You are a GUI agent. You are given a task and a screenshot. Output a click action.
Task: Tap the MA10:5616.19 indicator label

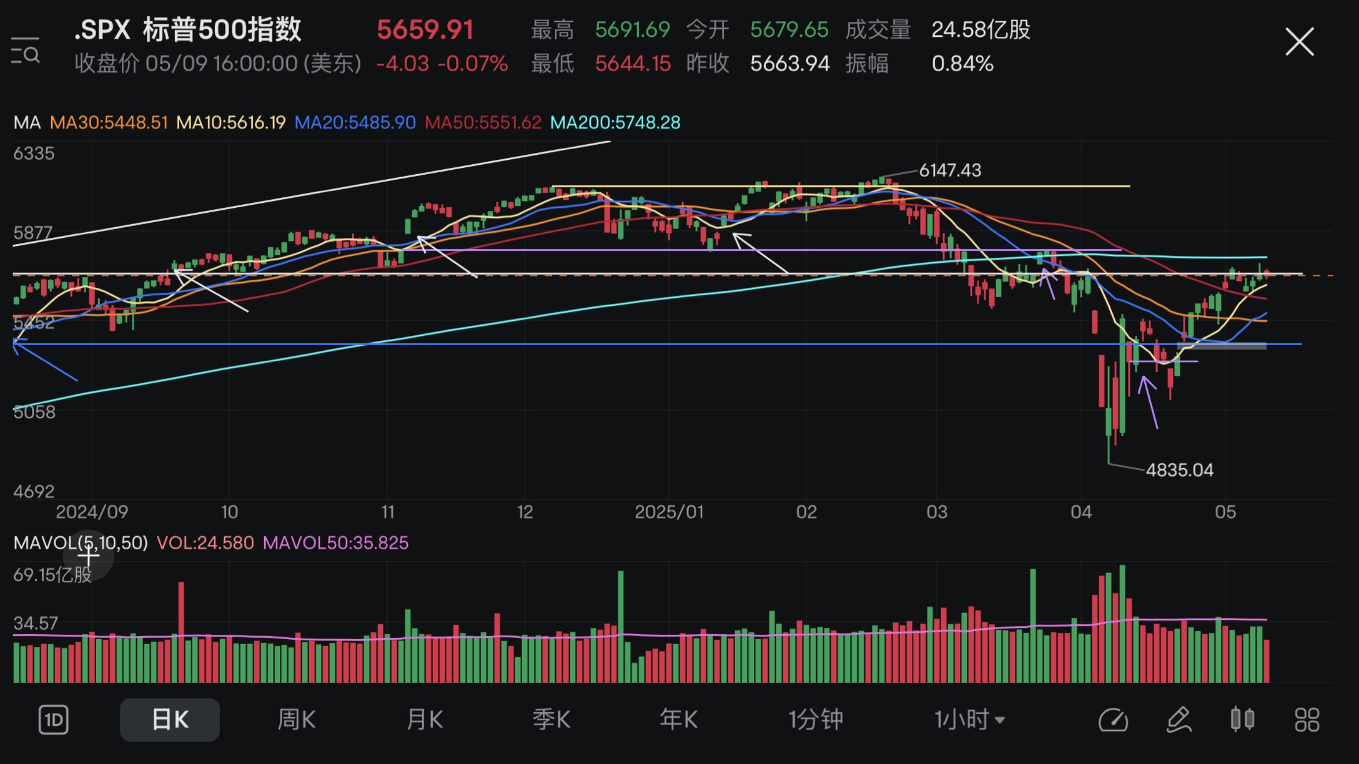coord(231,122)
